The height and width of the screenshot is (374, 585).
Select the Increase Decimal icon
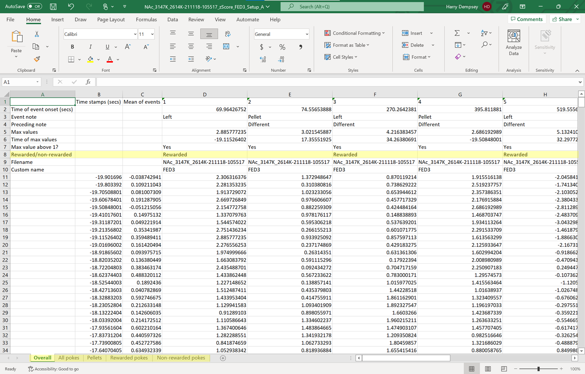pos(262,59)
